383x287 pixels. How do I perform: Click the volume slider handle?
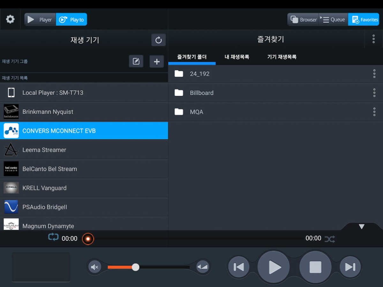coord(136,267)
